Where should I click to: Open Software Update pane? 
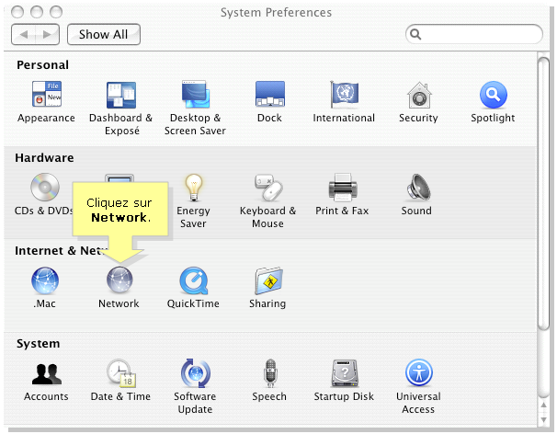point(195,373)
